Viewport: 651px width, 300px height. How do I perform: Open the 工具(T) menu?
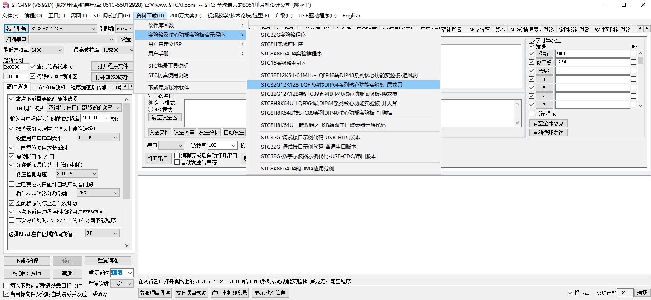click(x=56, y=16)
